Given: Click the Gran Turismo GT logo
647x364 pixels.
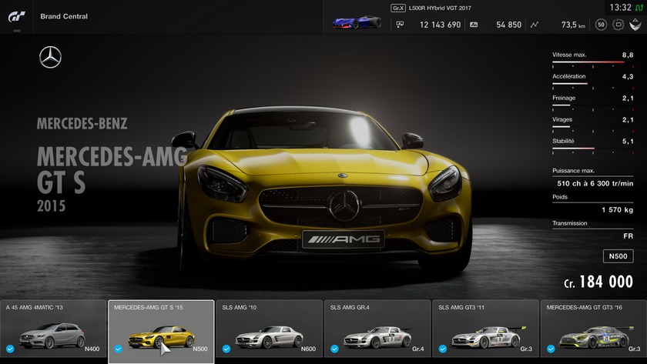Looking at the screenshot, I should pyautogui.click(x=16, y=16).
